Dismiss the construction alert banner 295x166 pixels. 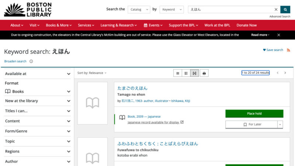coord(279,35)
